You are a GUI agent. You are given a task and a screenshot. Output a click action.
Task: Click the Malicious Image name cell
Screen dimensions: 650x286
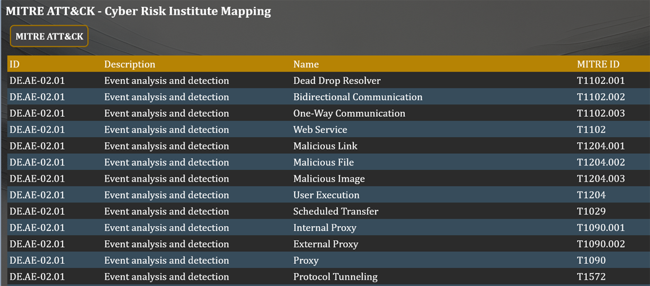(x=329, y=179)
